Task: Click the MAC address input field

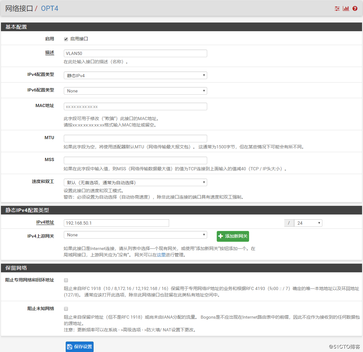Action: click(x=135, y=106)
